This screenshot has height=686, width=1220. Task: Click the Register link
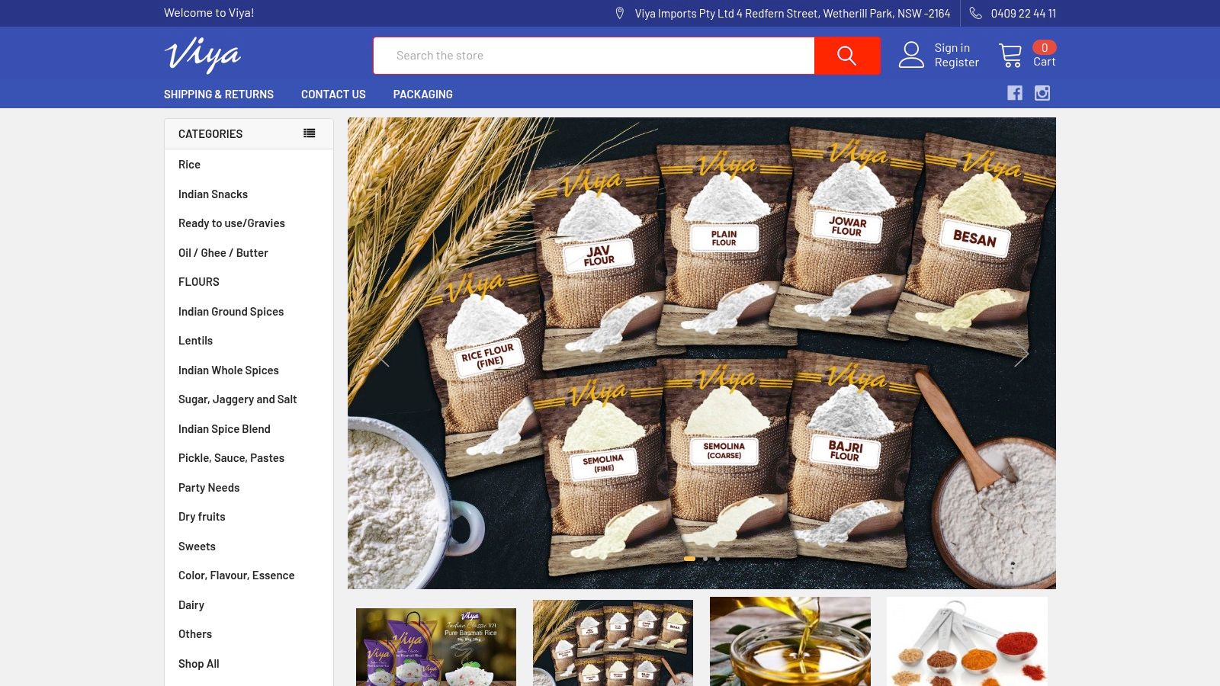tap(956, 63)
